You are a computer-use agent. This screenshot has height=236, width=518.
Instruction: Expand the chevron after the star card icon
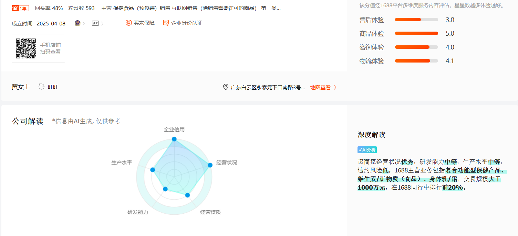coord(102,23)
